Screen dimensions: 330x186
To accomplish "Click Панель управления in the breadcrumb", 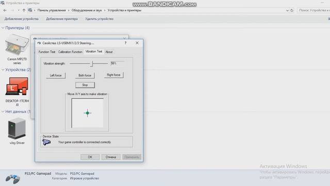I will pyautogui.click(x=52, y=10).
